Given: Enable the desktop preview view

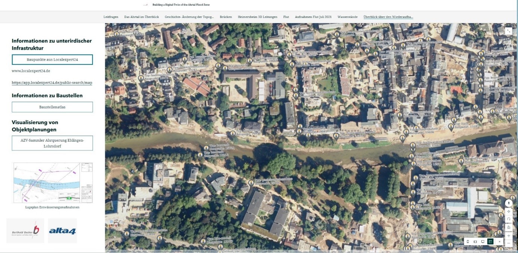Looking at the screenshot, I should point(482,241).
